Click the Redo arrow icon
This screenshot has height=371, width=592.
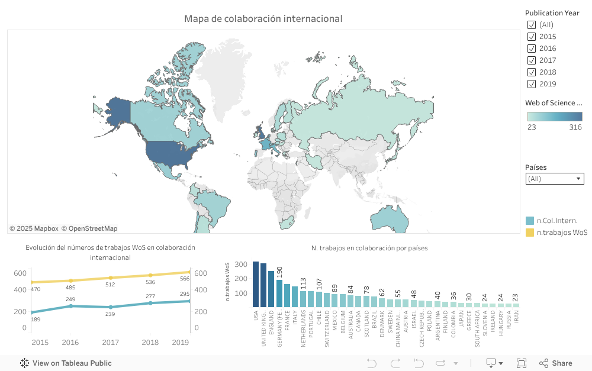click(x=395, y=363)
